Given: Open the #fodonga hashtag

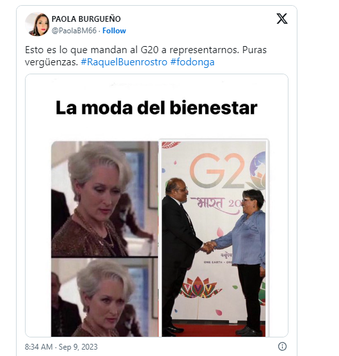Looking at the screenshot, I should [193, 62].
